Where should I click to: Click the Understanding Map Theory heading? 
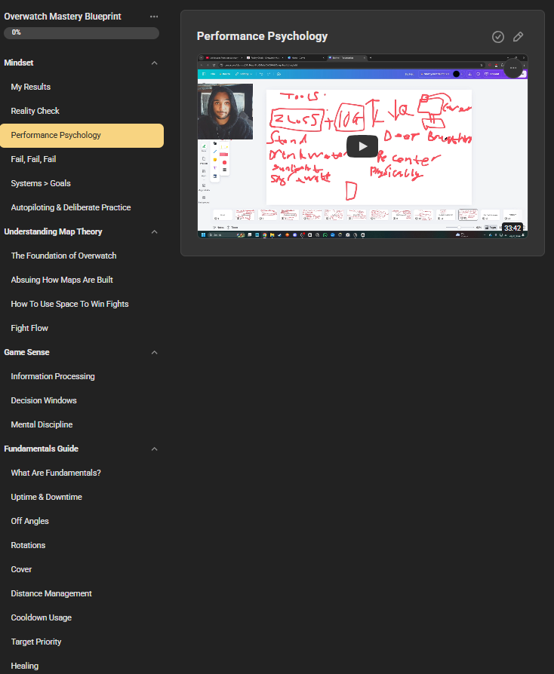click(x=53, y=231)
